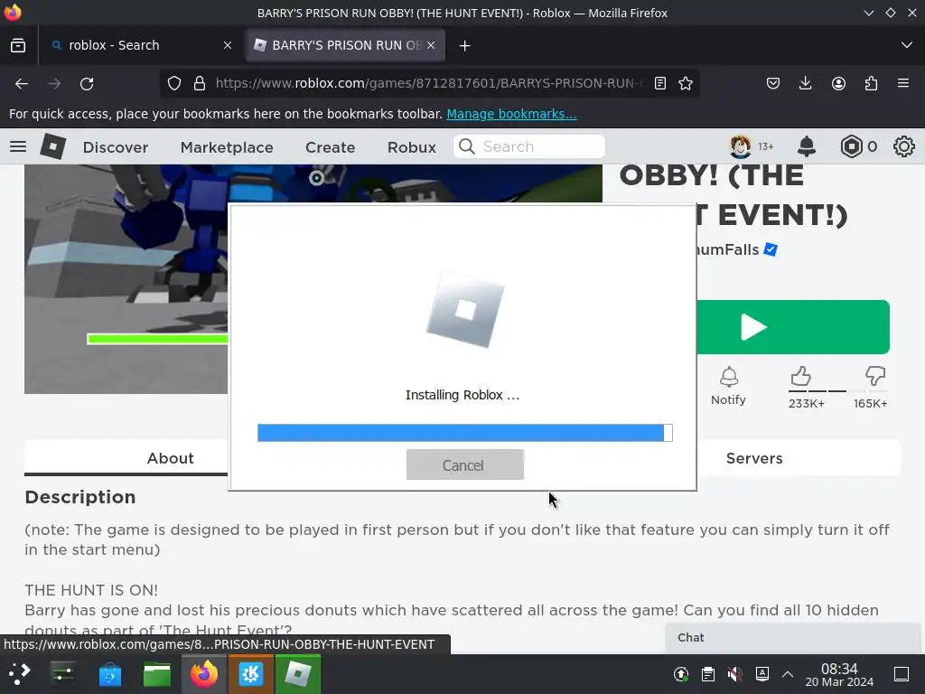Screen dimensions: 925x694
Task: Open Roblox notifications bell
Action: 807,146
